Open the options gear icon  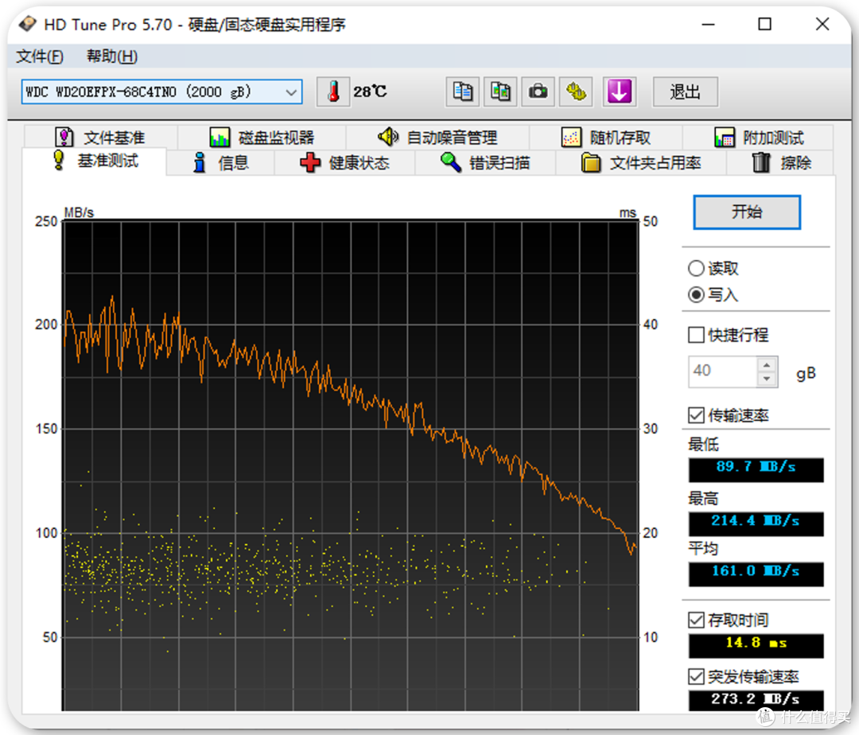576,91
